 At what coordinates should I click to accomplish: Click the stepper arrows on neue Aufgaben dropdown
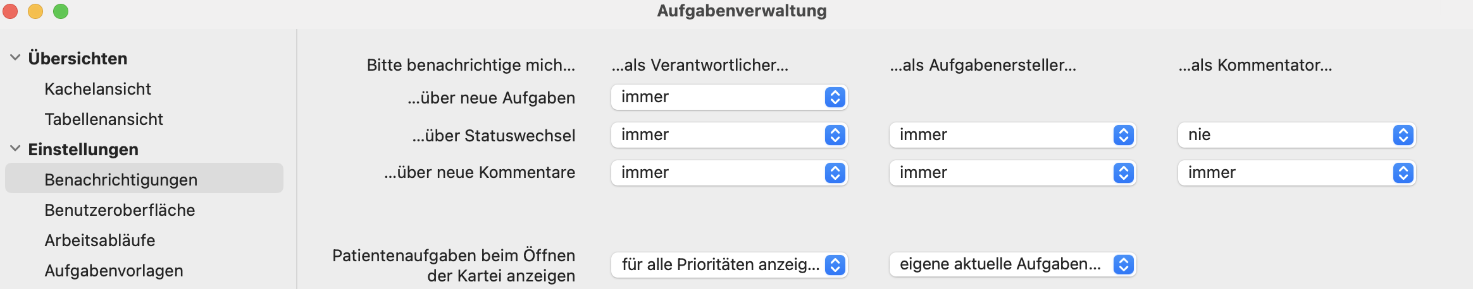click(835, 97)
